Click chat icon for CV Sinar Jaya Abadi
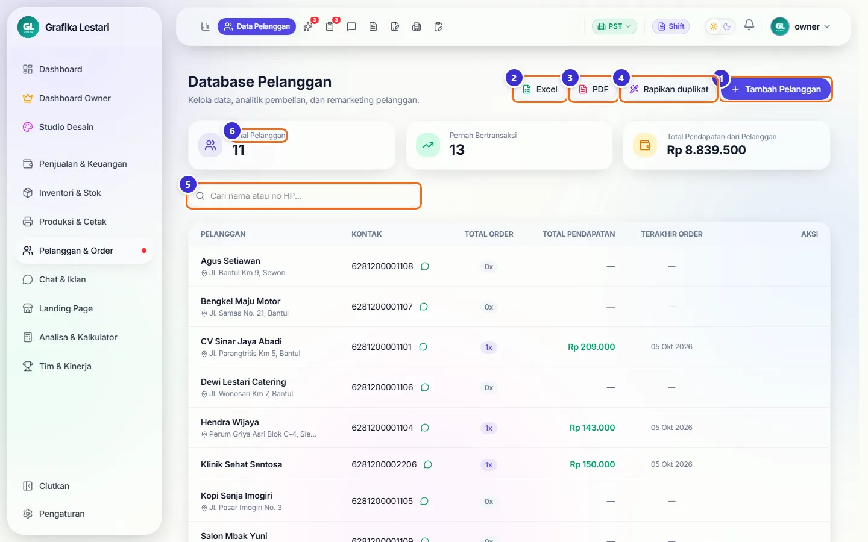Viewport: 868px width, 542px height. click(x=423, y=347)
